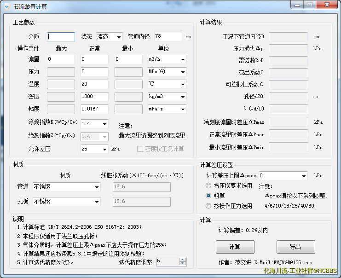Click the E-Mail:FWJWGB@126.com text
This screenshot has height=278, width=341.
pos(283,262)
